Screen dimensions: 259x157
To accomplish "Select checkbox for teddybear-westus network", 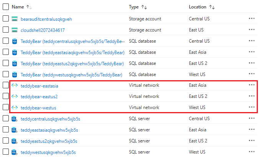I will (6, 107).
